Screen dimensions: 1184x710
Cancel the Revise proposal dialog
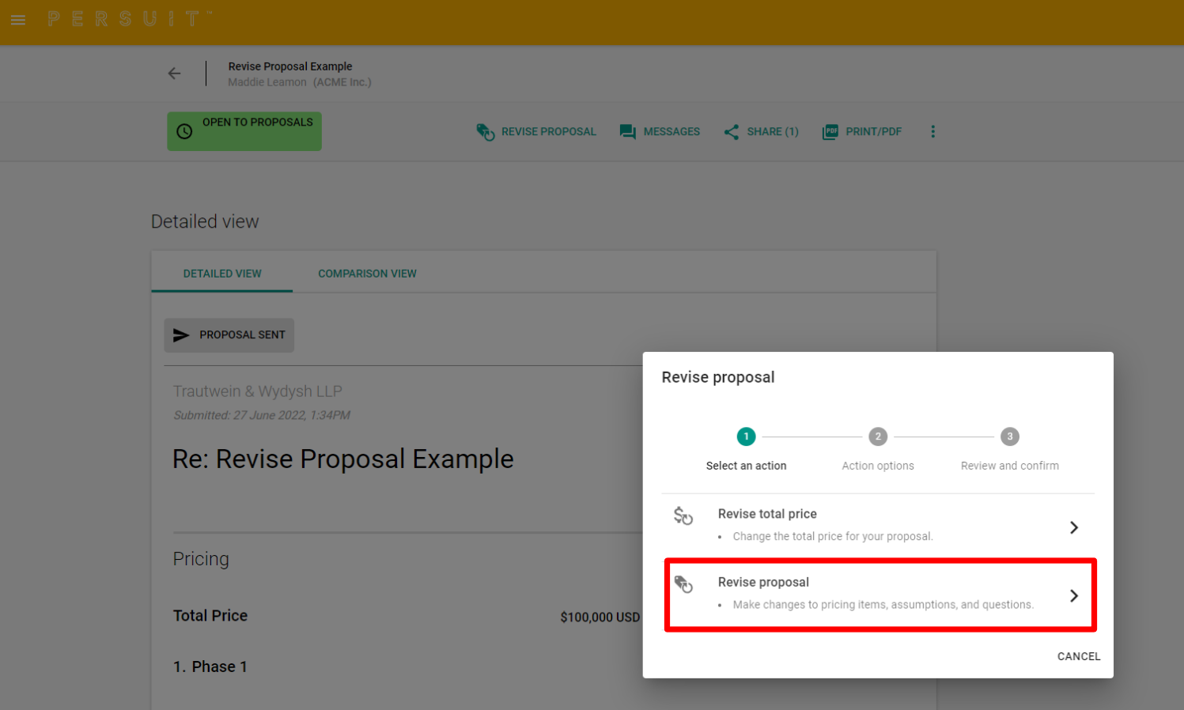click(x=1078, y=656)
